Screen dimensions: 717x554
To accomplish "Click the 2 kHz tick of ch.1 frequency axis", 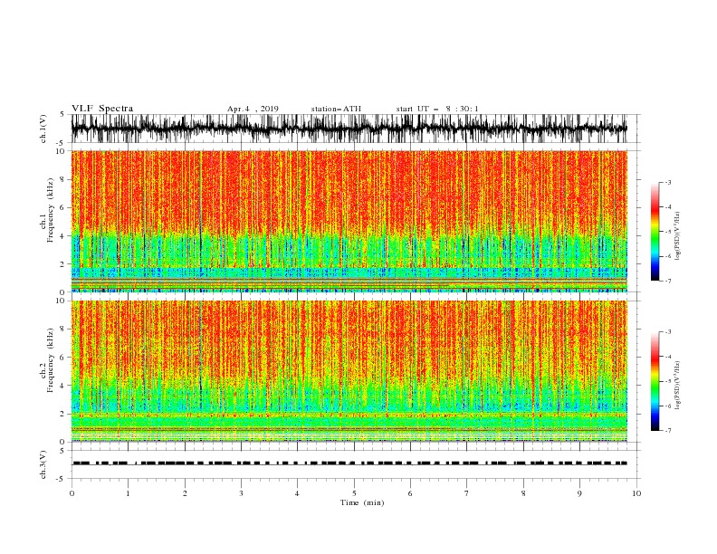I will click(x=63, y=264).
